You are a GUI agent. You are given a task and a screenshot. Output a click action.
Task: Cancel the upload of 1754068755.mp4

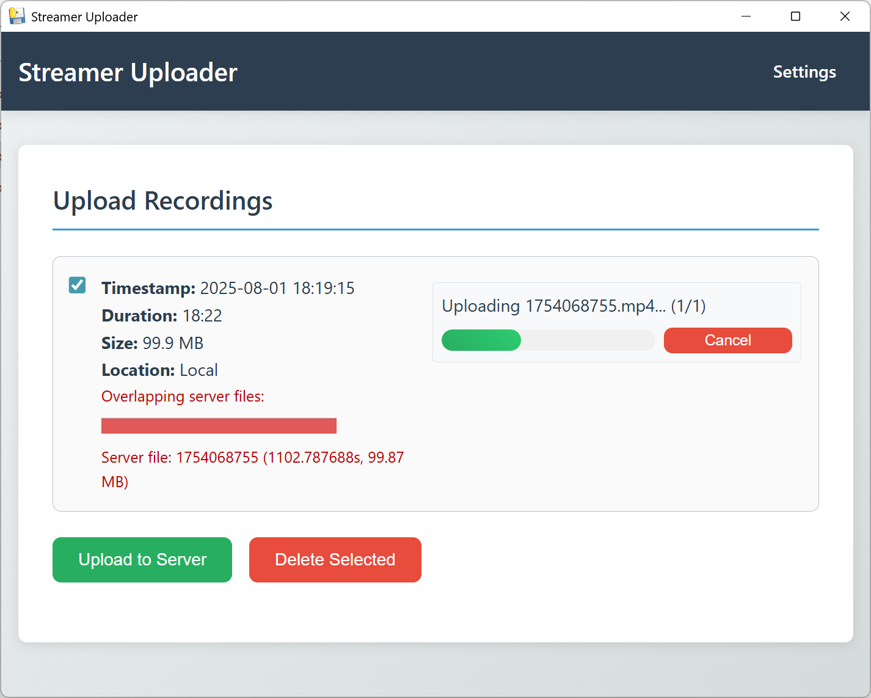pos(727,340)
